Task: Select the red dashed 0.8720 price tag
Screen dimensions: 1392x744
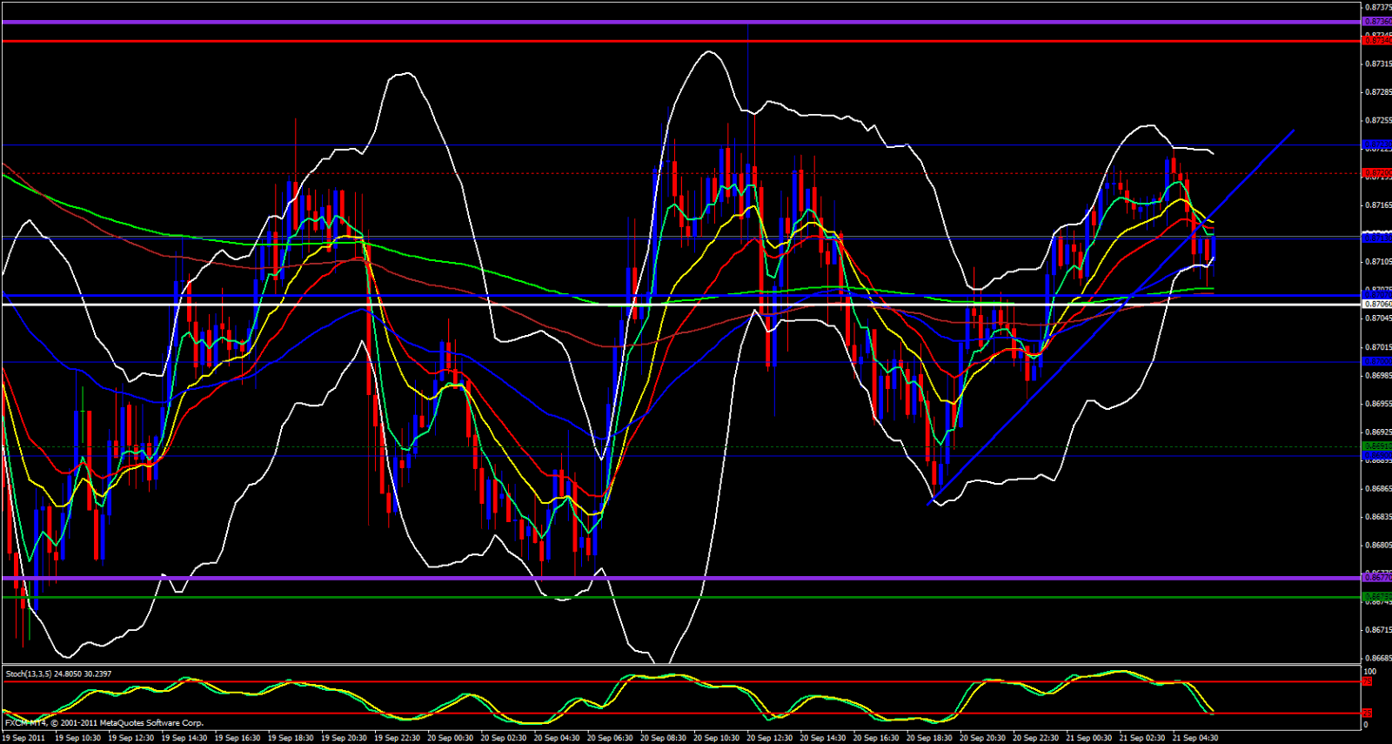Action: pos(1377,173)
